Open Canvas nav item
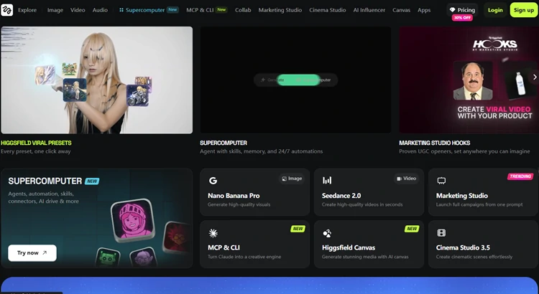The height and width of the screenshot is (294, 539). (401, 10)
